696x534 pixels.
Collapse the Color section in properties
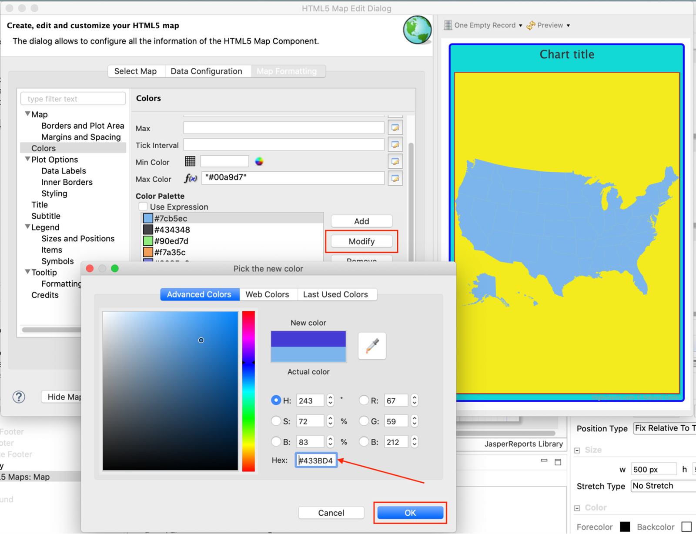point(577,508)
